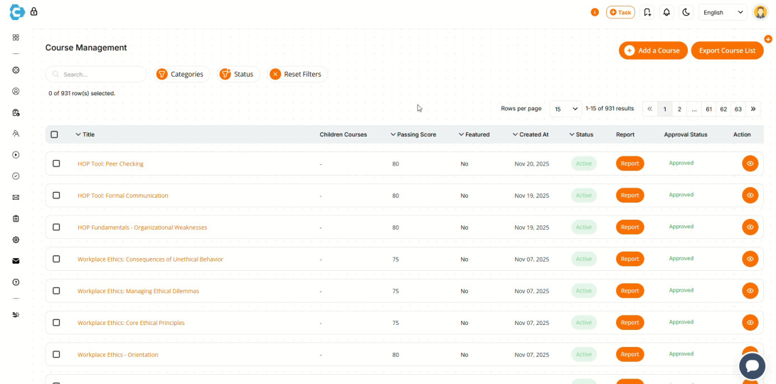Open the Categories filter
The image size is (776, 384).
(x=181, y=74)
